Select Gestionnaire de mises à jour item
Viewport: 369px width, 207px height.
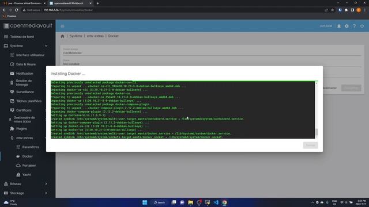[x=24, y=120]
